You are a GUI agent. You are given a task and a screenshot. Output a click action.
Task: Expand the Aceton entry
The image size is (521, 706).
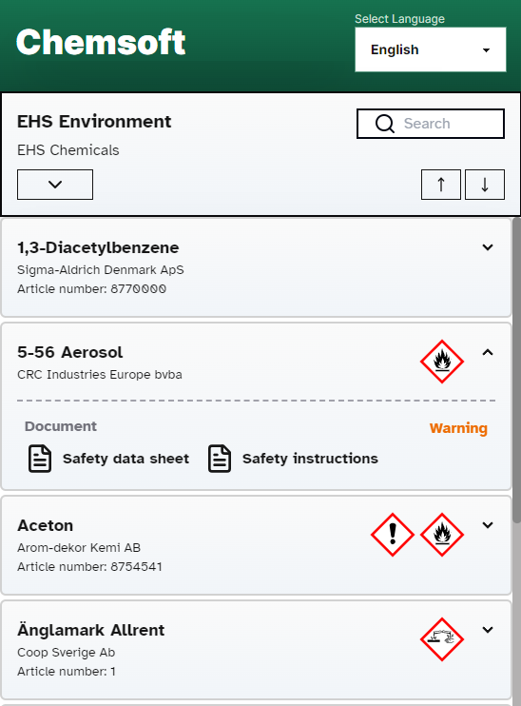click(488, 525)
